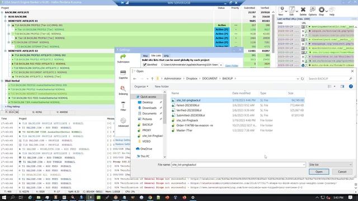The width and height of the screenshot is (358, 201).
Task: Open the view options dropdown arrow
Action: [335, 87]
